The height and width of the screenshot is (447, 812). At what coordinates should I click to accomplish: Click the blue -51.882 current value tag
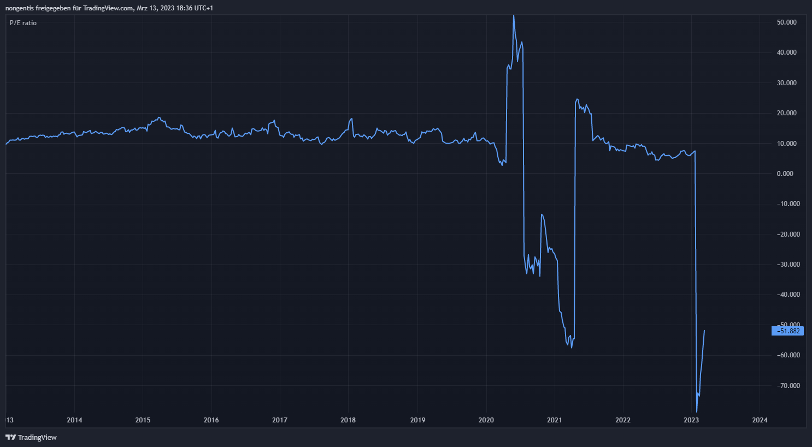787,331
